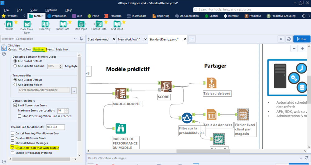311x165 pixels.
Task: Open the File menu
Action: pos(6,10)
